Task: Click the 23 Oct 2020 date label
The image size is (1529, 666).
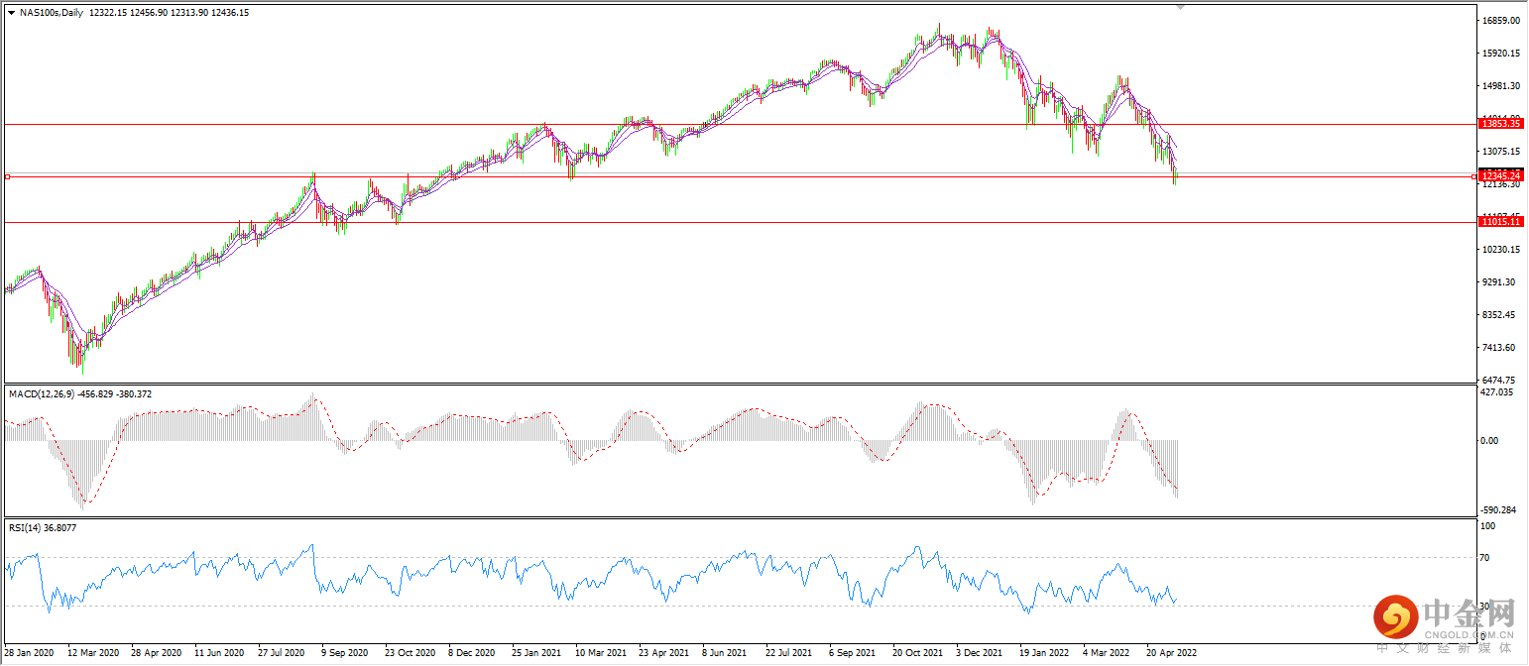Action: tap(410, 653)
